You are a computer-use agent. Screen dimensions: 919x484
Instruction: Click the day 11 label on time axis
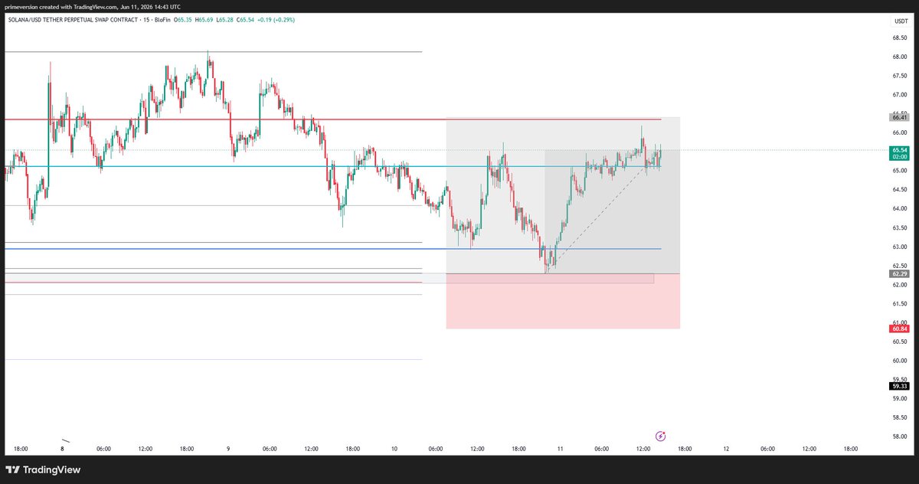click(560, 449)
